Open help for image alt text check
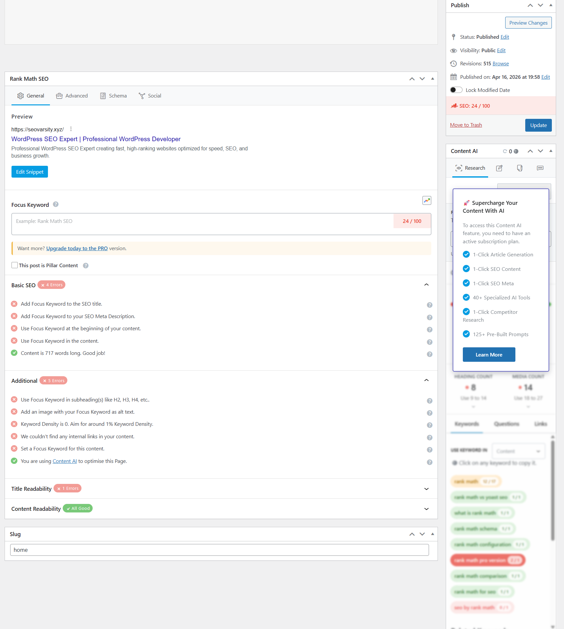The width and height of the screenshot is (564, 629). (x=429, y=413)
